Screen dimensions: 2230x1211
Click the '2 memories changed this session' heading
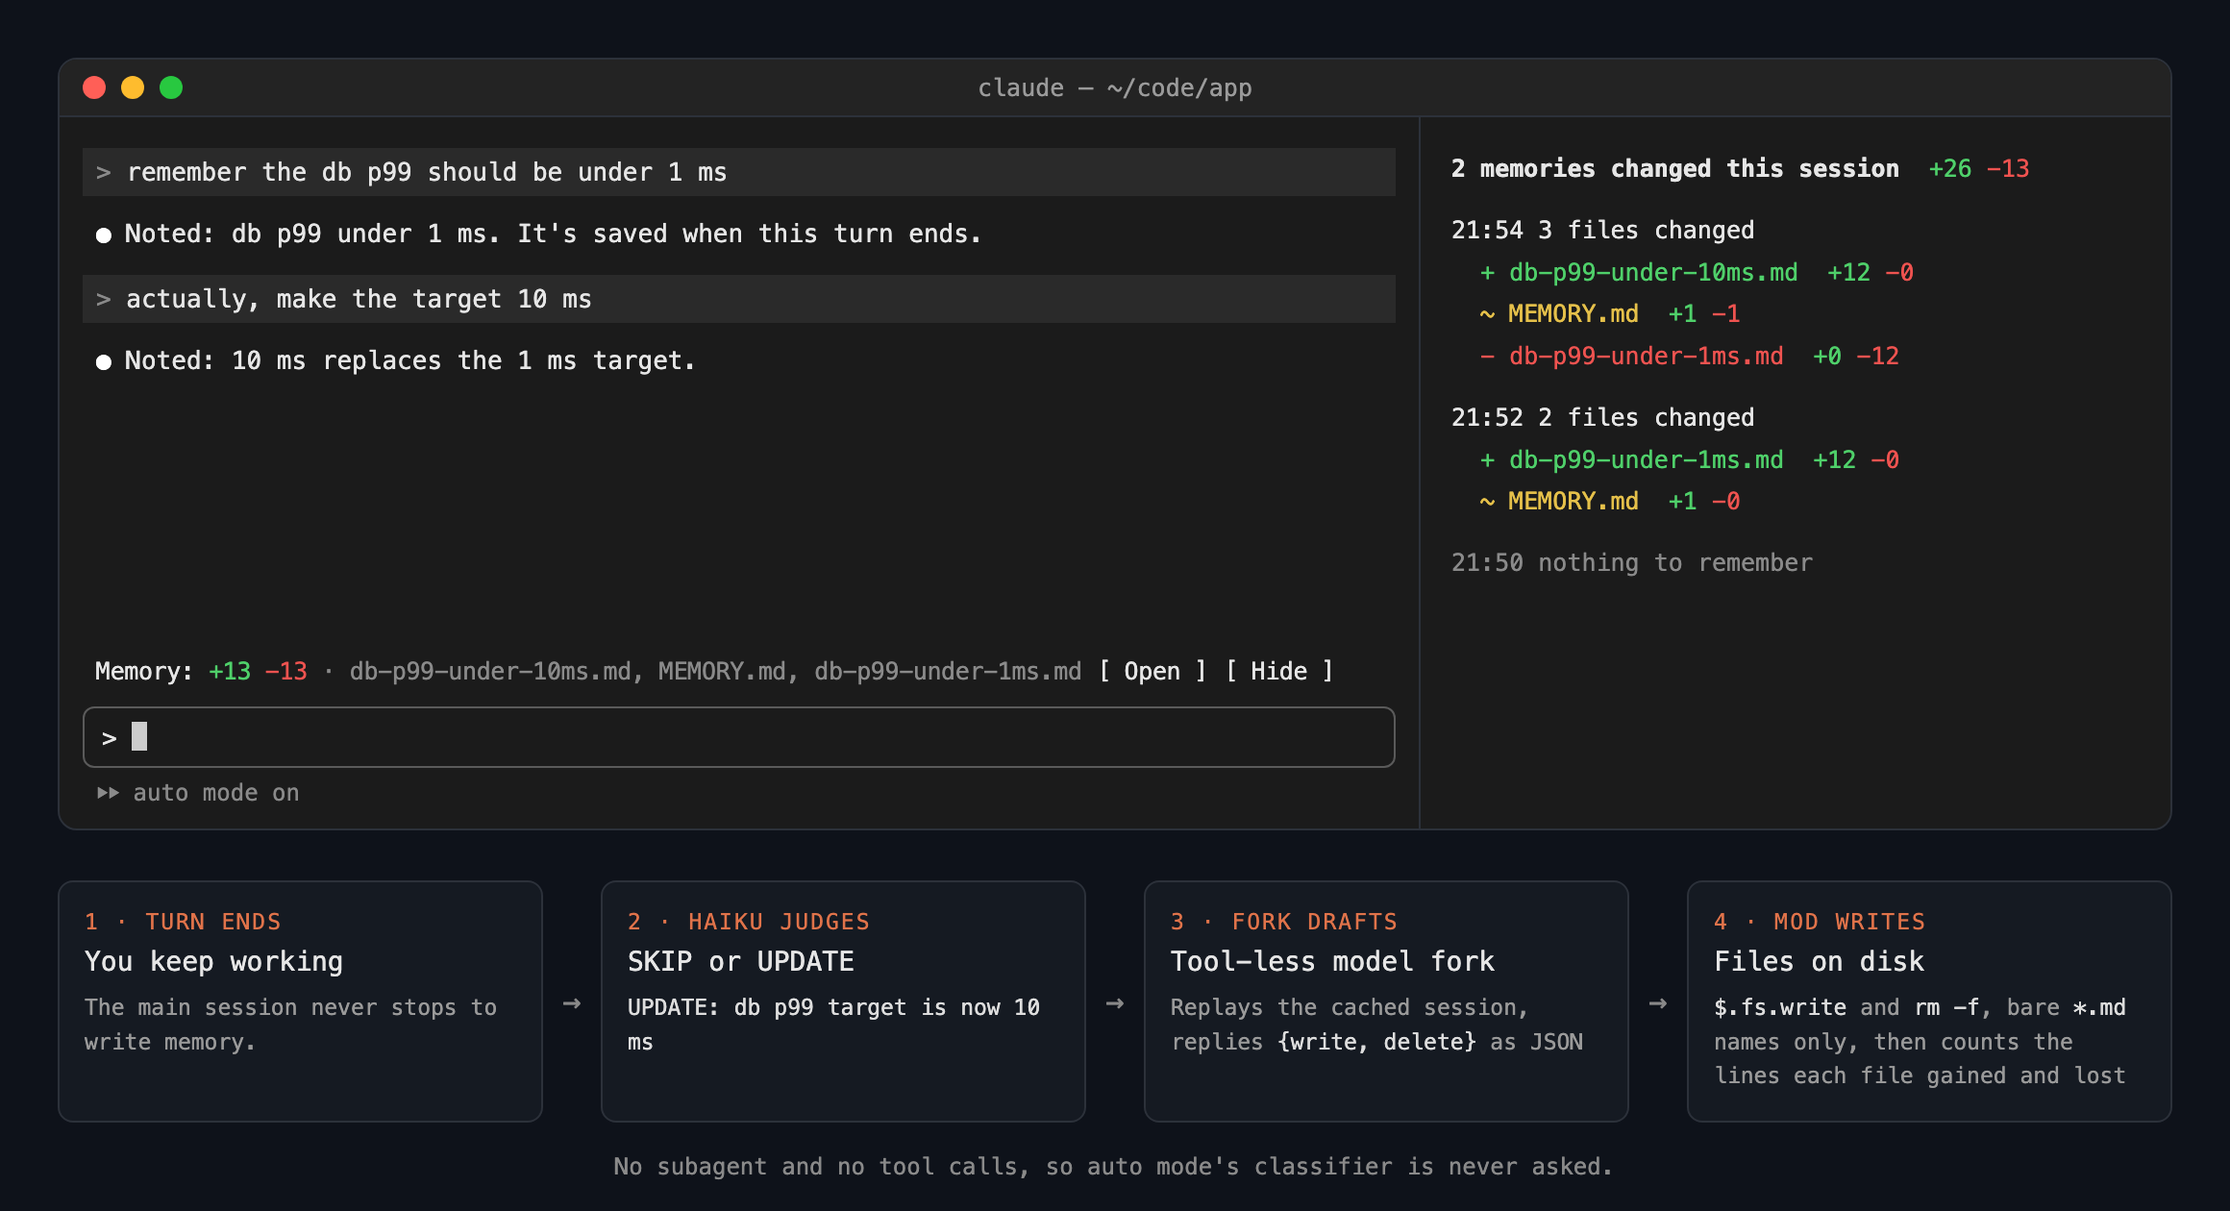tap(1674, 168)
